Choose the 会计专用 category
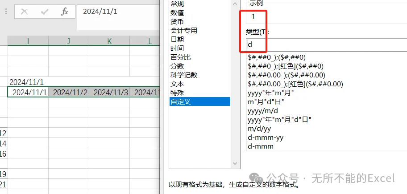 point(199,31)
